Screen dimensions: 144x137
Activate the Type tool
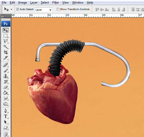pos(6,116)
